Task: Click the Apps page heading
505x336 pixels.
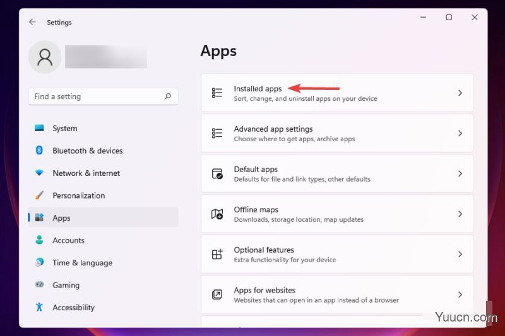Action: 218,52
